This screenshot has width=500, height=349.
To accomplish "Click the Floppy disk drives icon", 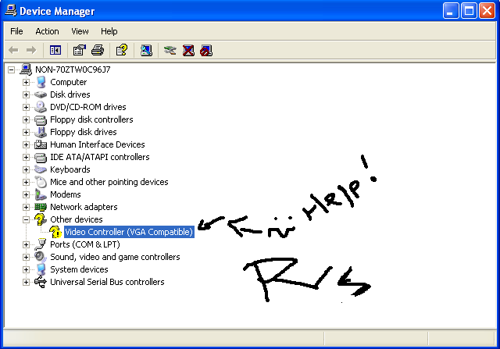I will click(x=41, y=132).
